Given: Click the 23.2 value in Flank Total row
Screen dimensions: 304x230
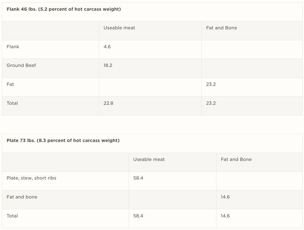Looking at the screenshot, I should coord(211,103).
